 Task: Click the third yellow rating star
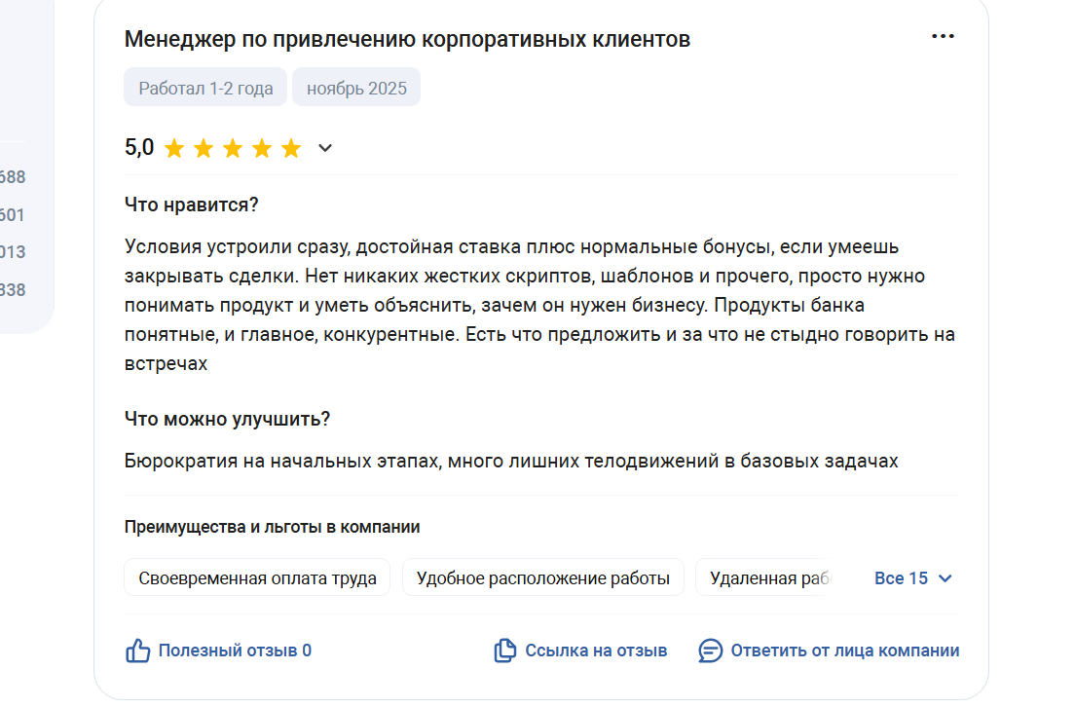tap(233, 148)
